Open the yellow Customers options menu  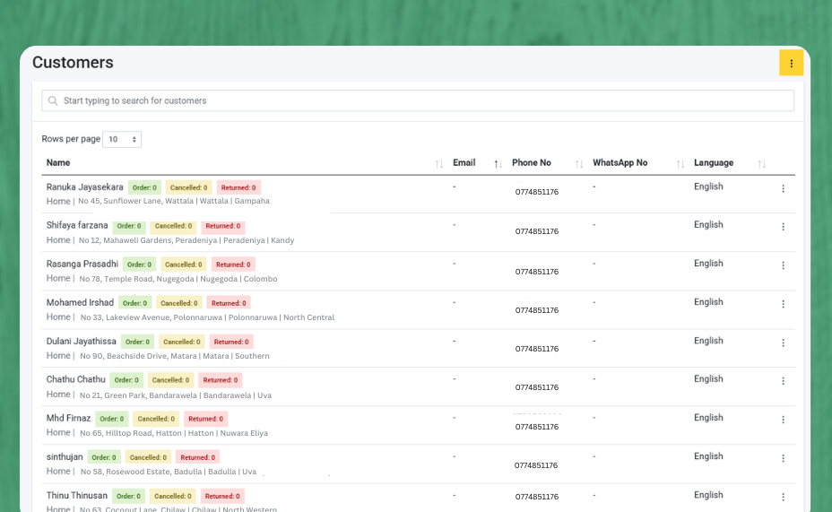pyautogui.click(x=791, y=63)
